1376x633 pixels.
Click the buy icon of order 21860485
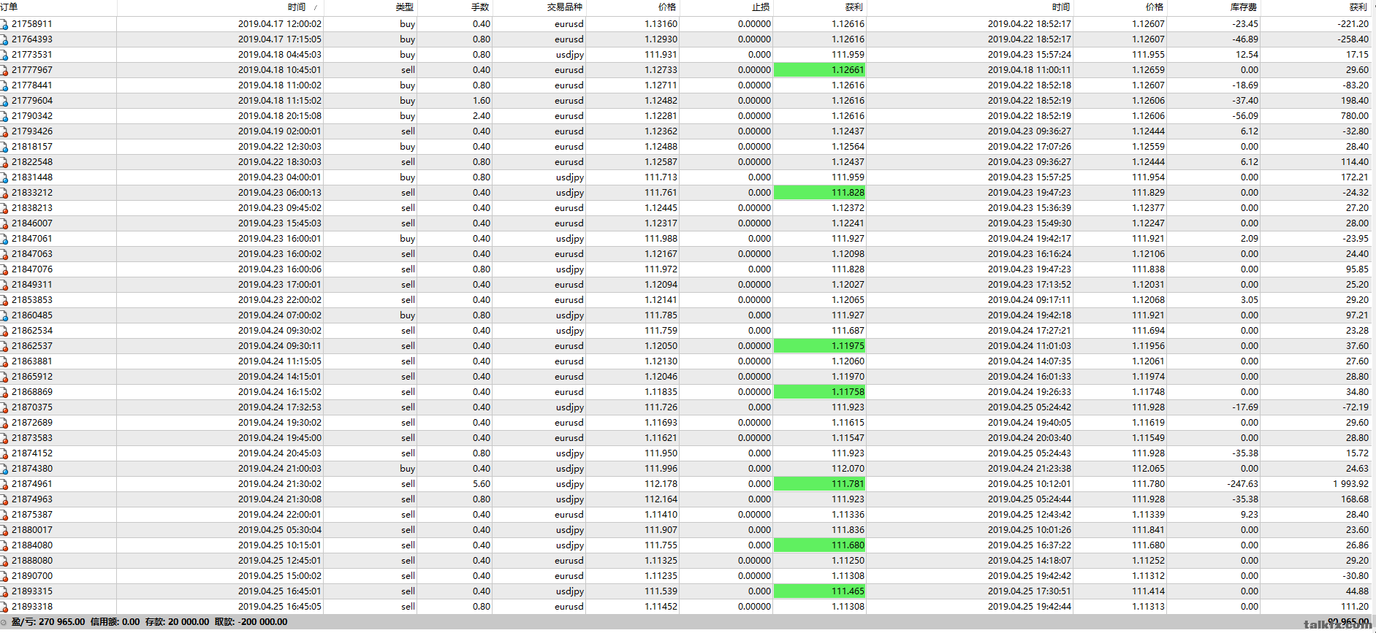(4, 315)
